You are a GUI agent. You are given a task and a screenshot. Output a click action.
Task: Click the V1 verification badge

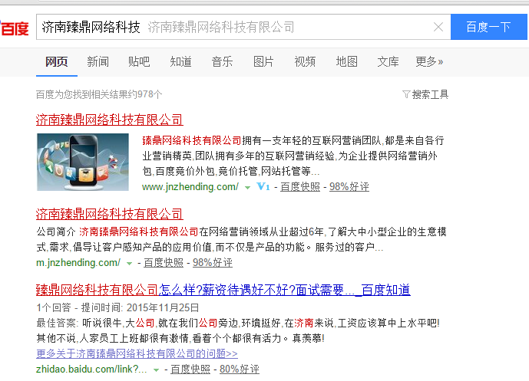point(263,186)
